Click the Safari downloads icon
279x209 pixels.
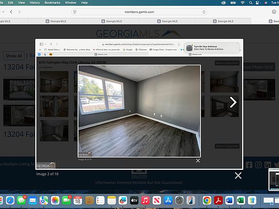coord(274,12)
